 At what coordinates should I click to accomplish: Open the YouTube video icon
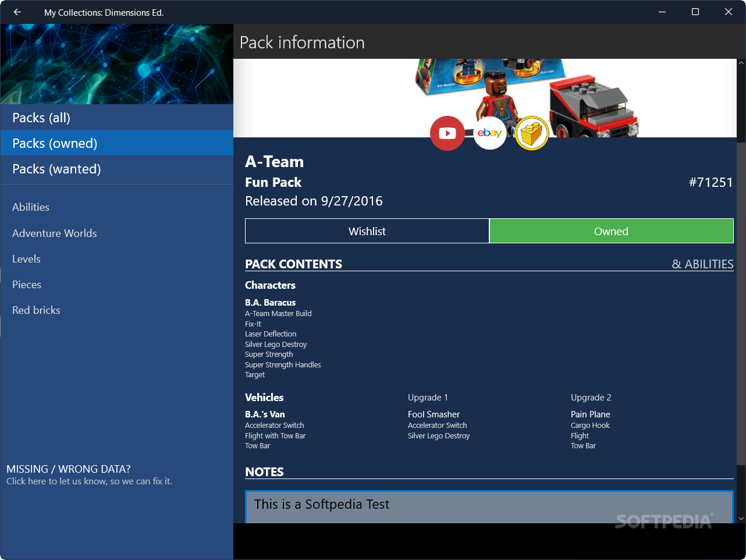pos(447,133)
